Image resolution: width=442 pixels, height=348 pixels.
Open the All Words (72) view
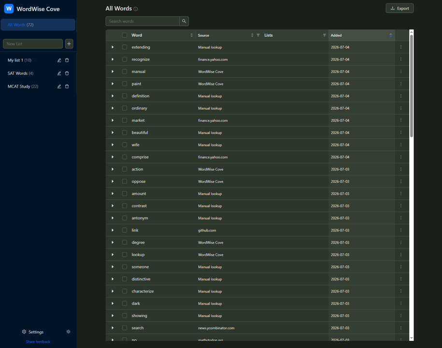point(38,25)
